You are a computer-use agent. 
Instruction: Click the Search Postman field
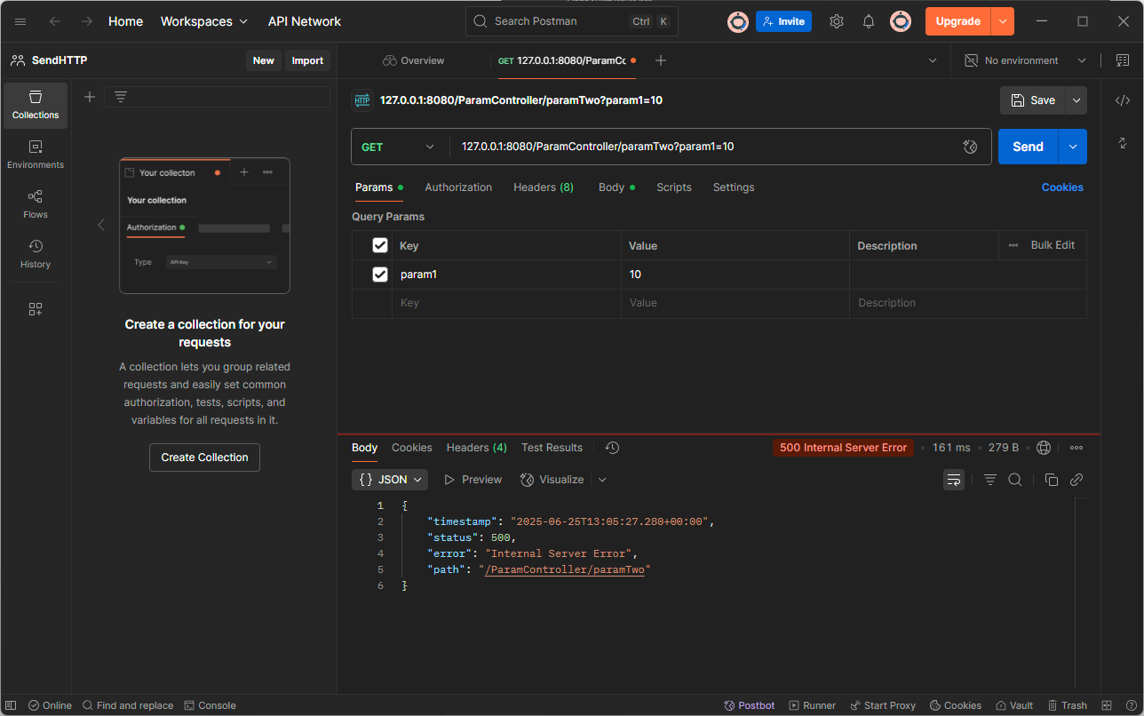571,21
